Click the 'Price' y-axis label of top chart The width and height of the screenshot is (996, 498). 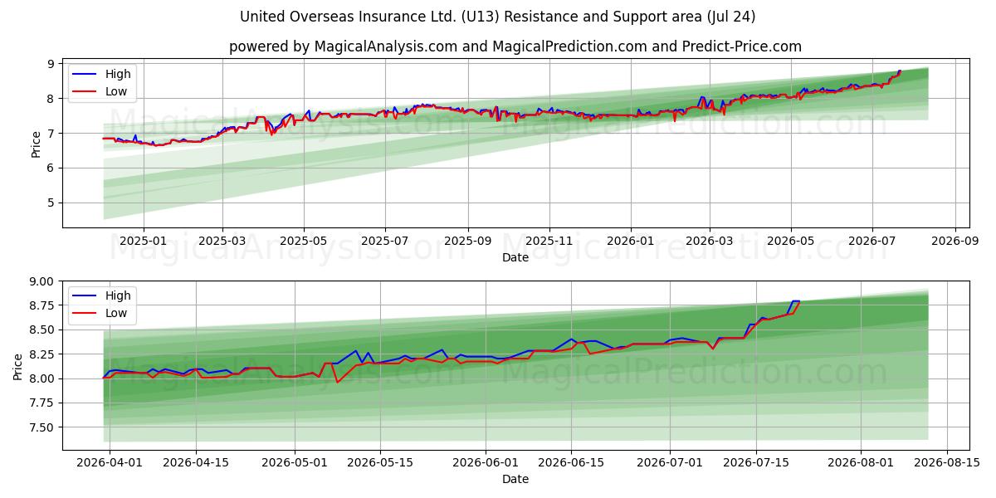click(x=36, y=144)
